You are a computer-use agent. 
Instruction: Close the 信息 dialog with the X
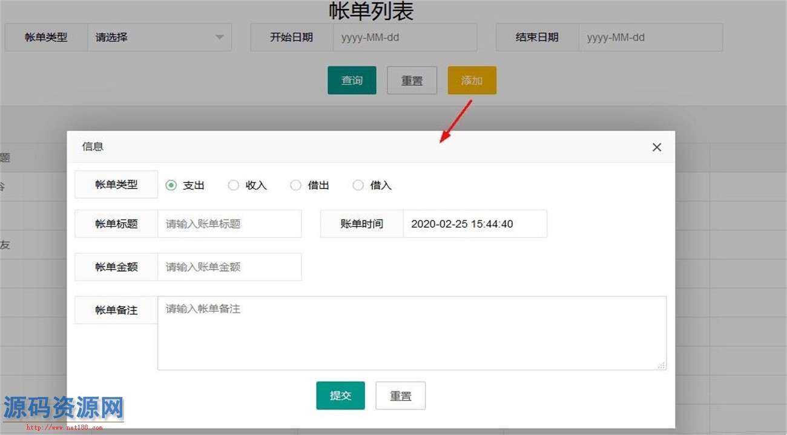[657, 147]
